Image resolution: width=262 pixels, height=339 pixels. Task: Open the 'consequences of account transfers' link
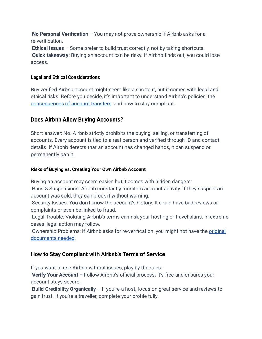pyautogui.click(x=71, y=104)
